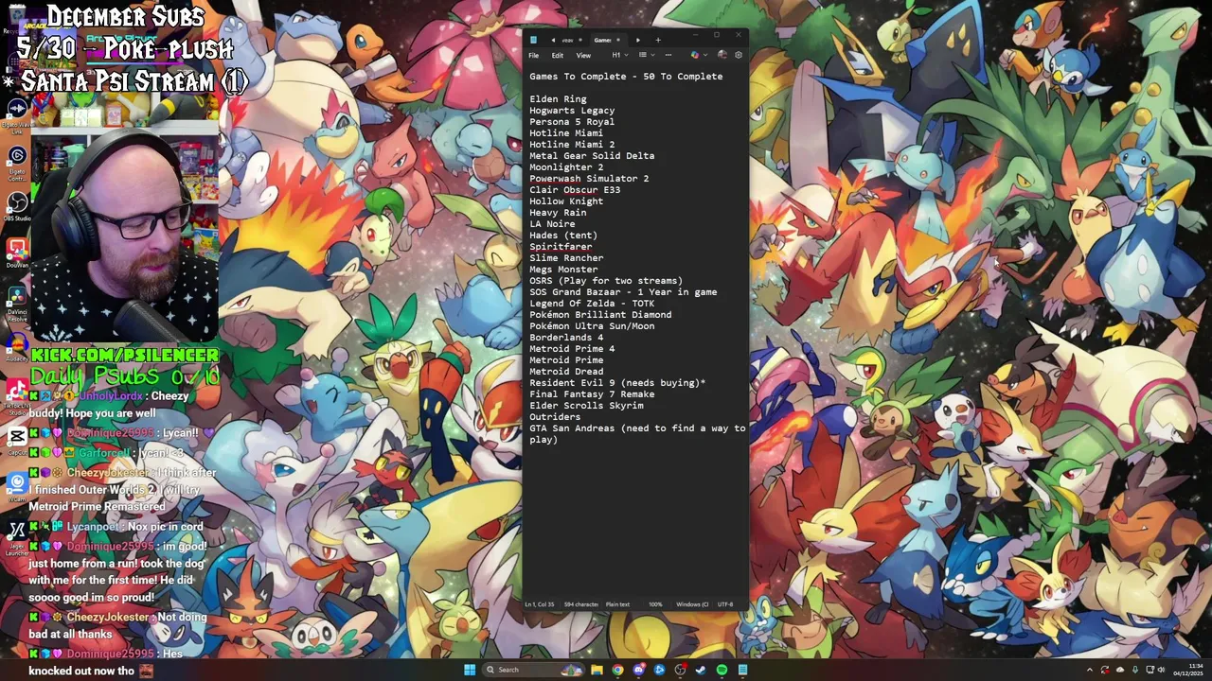The height and width of the screenshot is (681, 1212).
Task: Click the 'Spiritfarer' line
Action: pos(561,247)
